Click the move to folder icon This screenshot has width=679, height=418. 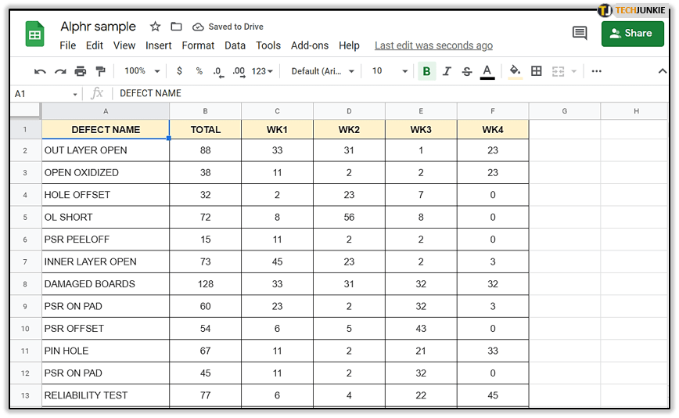[176, 27]
